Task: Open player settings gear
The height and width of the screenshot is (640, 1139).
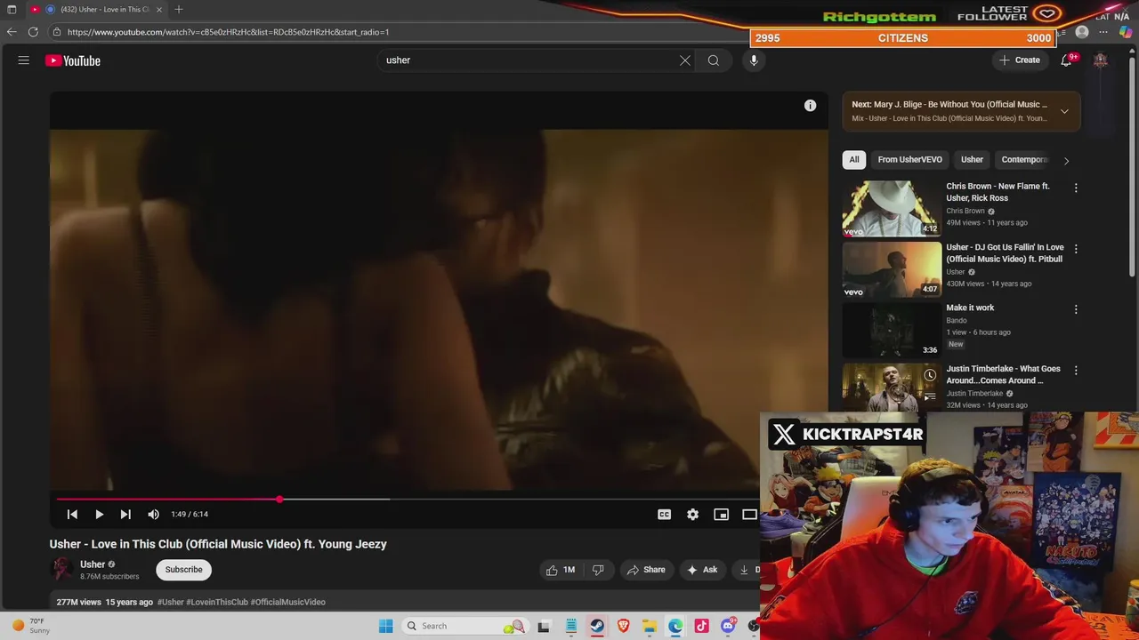Action: coord(692,515)
